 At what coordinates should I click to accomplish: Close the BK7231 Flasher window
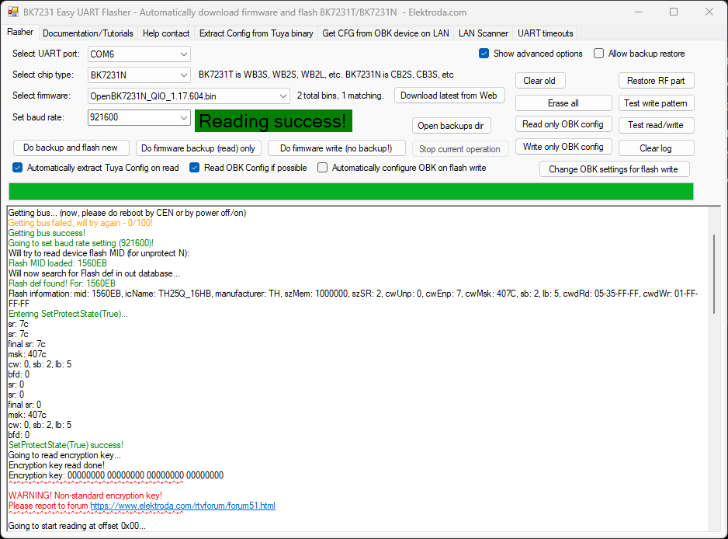point(709,12)
